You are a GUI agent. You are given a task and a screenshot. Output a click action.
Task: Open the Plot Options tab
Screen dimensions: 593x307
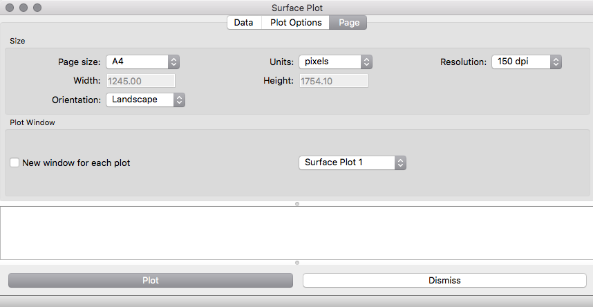296,23
